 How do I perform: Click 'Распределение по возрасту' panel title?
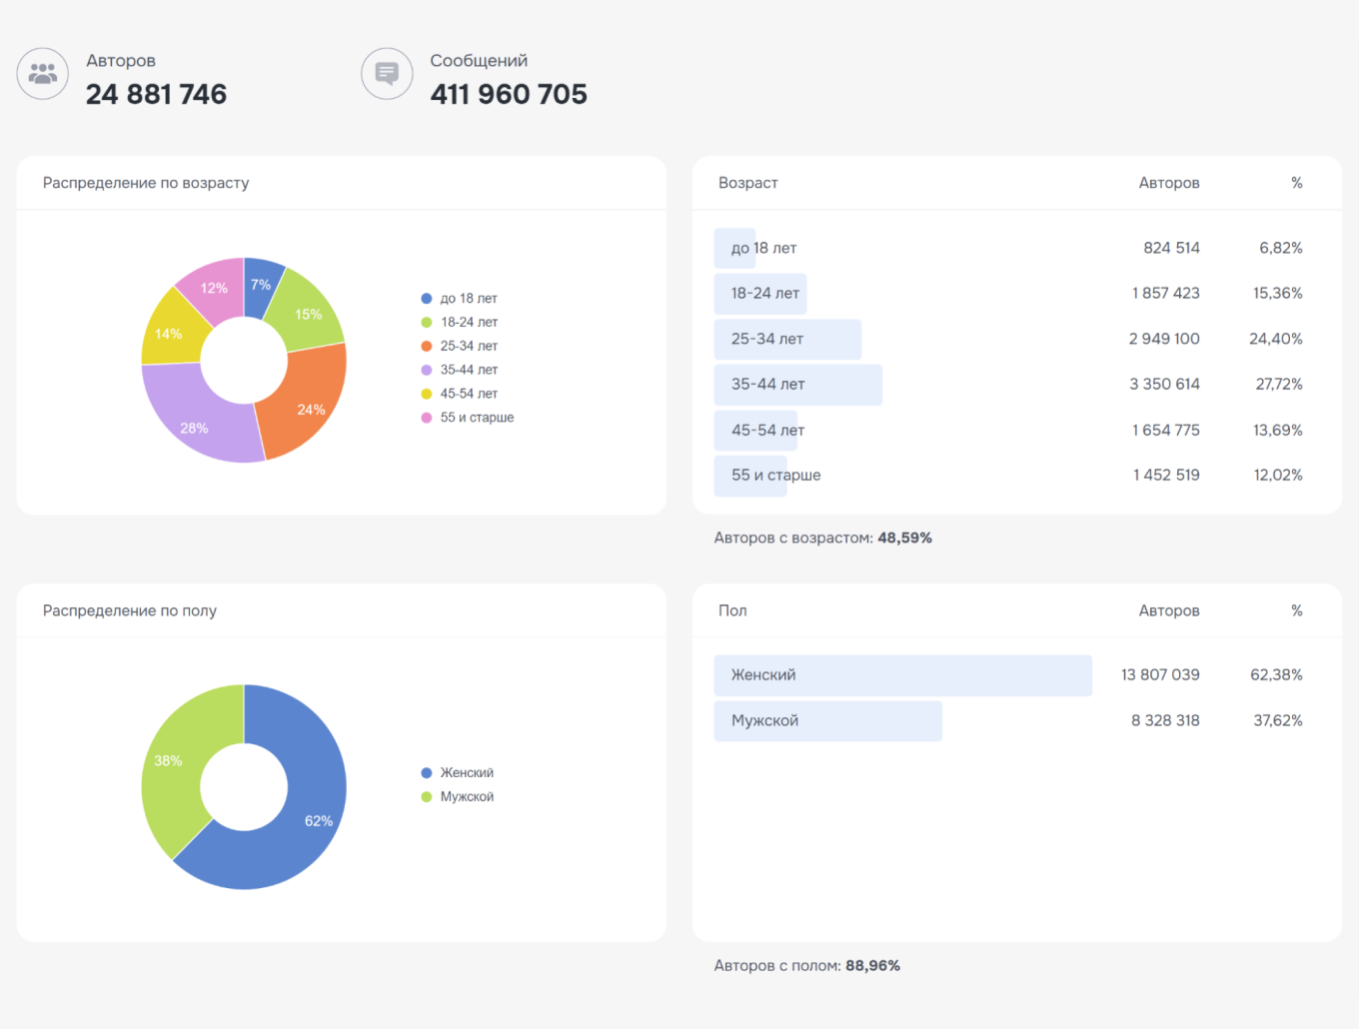[146, 183]
